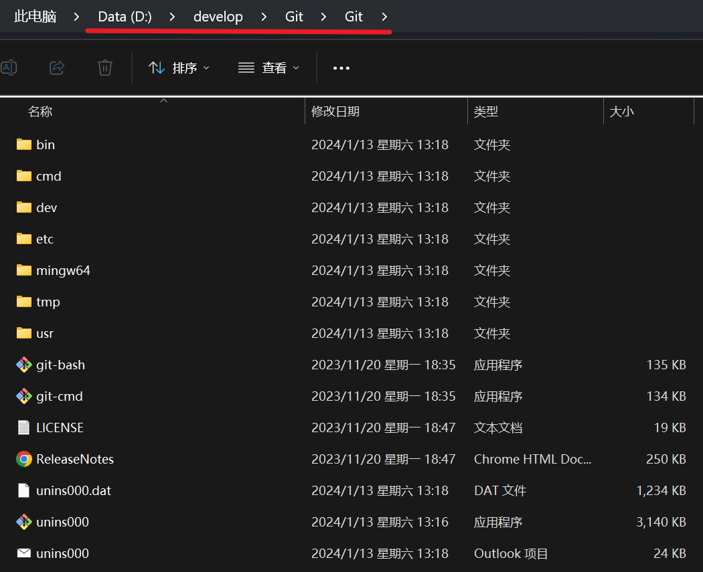703x572 pixels.
Task: Sort by 类型 column header
Action: click(486, 112)
